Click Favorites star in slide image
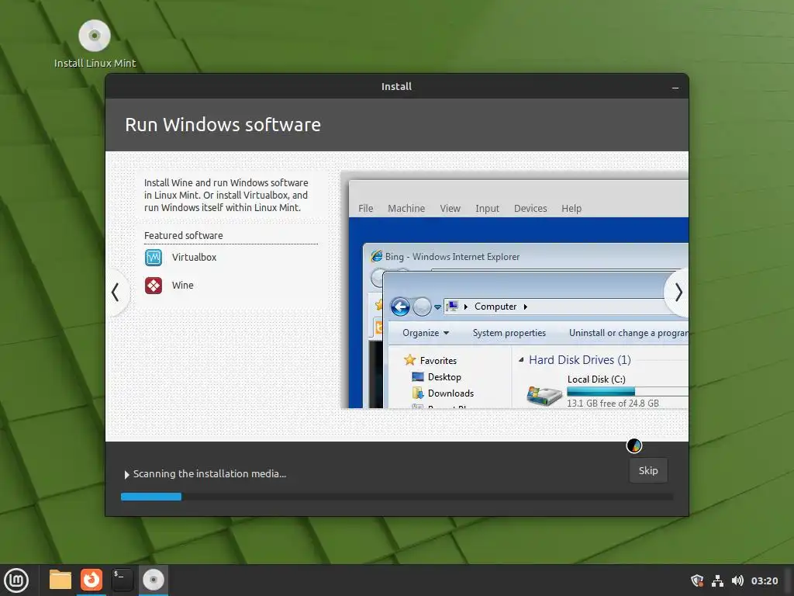 point(409,360)
